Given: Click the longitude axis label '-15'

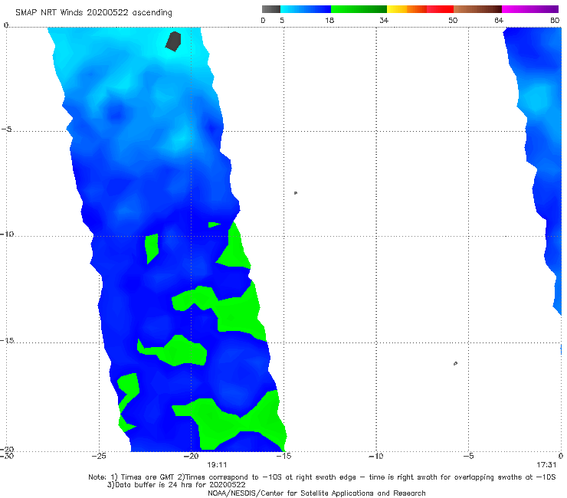Looking at the screenshot, I should point(283,456).
